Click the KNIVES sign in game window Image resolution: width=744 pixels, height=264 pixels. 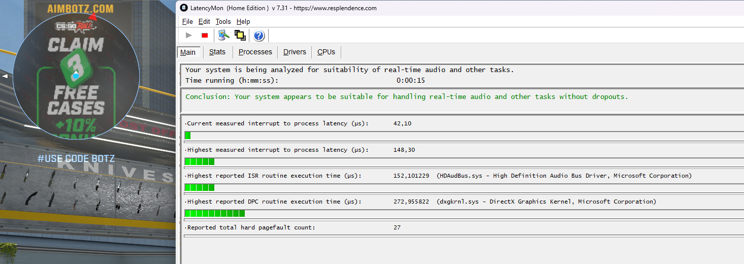point(116,170)
